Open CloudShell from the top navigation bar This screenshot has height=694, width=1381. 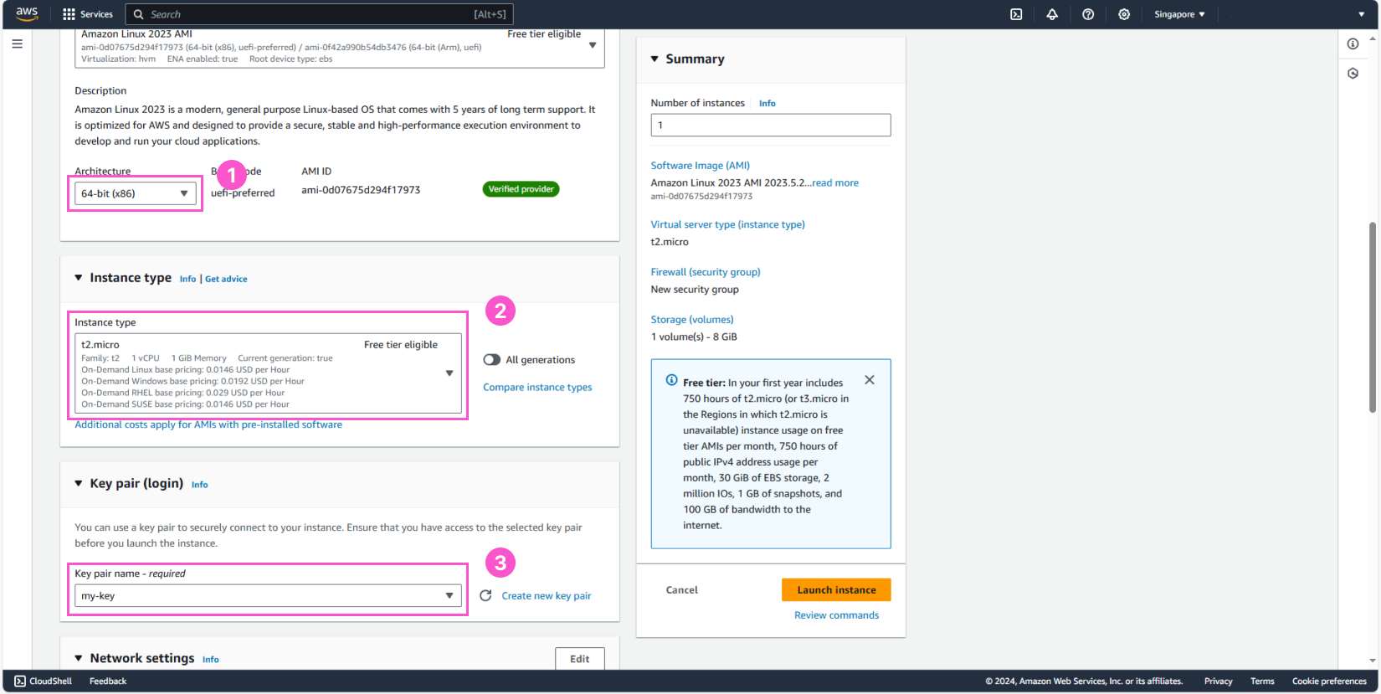[1016, 14]
